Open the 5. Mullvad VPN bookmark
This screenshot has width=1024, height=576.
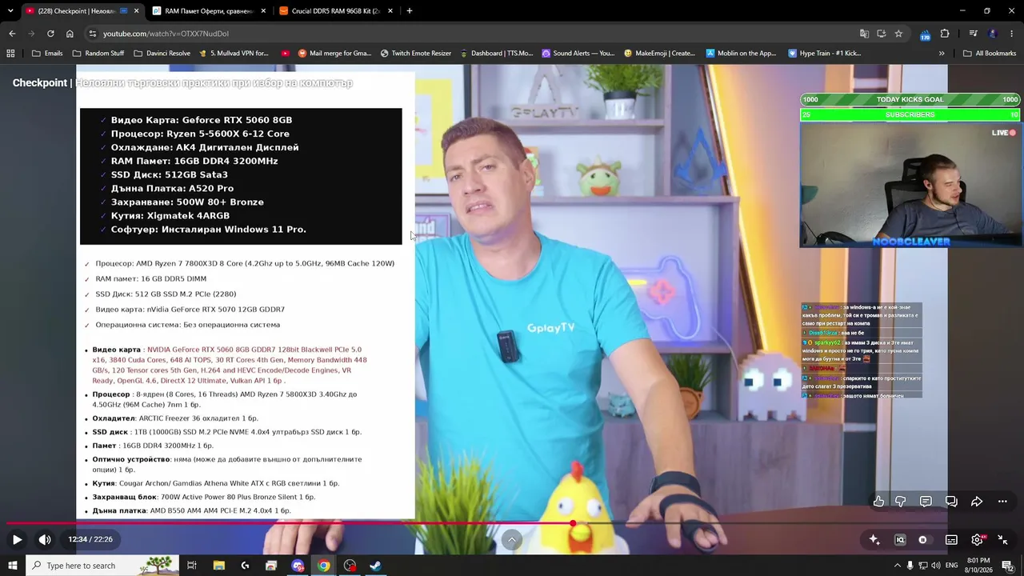[x=234, y=54]
